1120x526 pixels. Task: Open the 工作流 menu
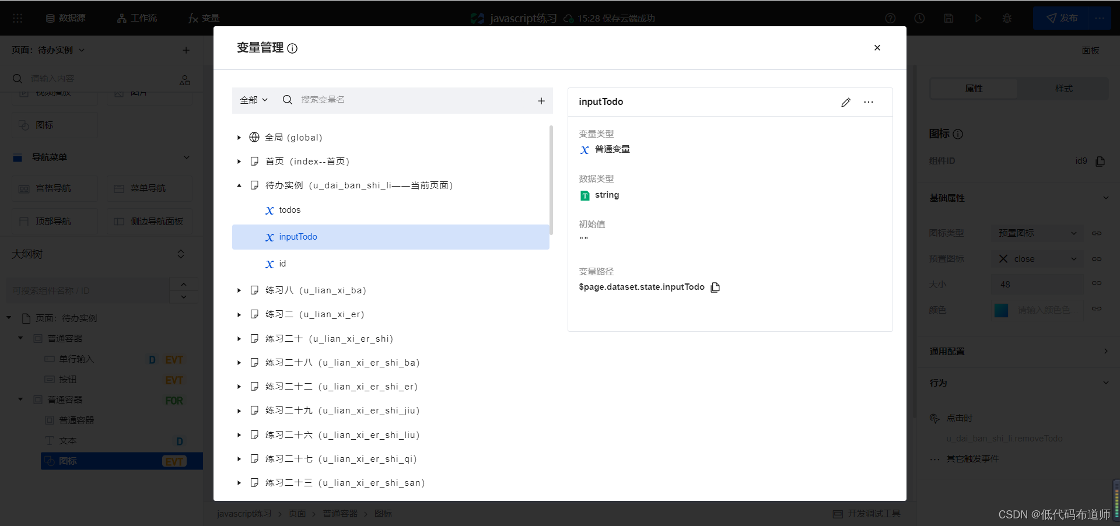(x=137, y=18)
